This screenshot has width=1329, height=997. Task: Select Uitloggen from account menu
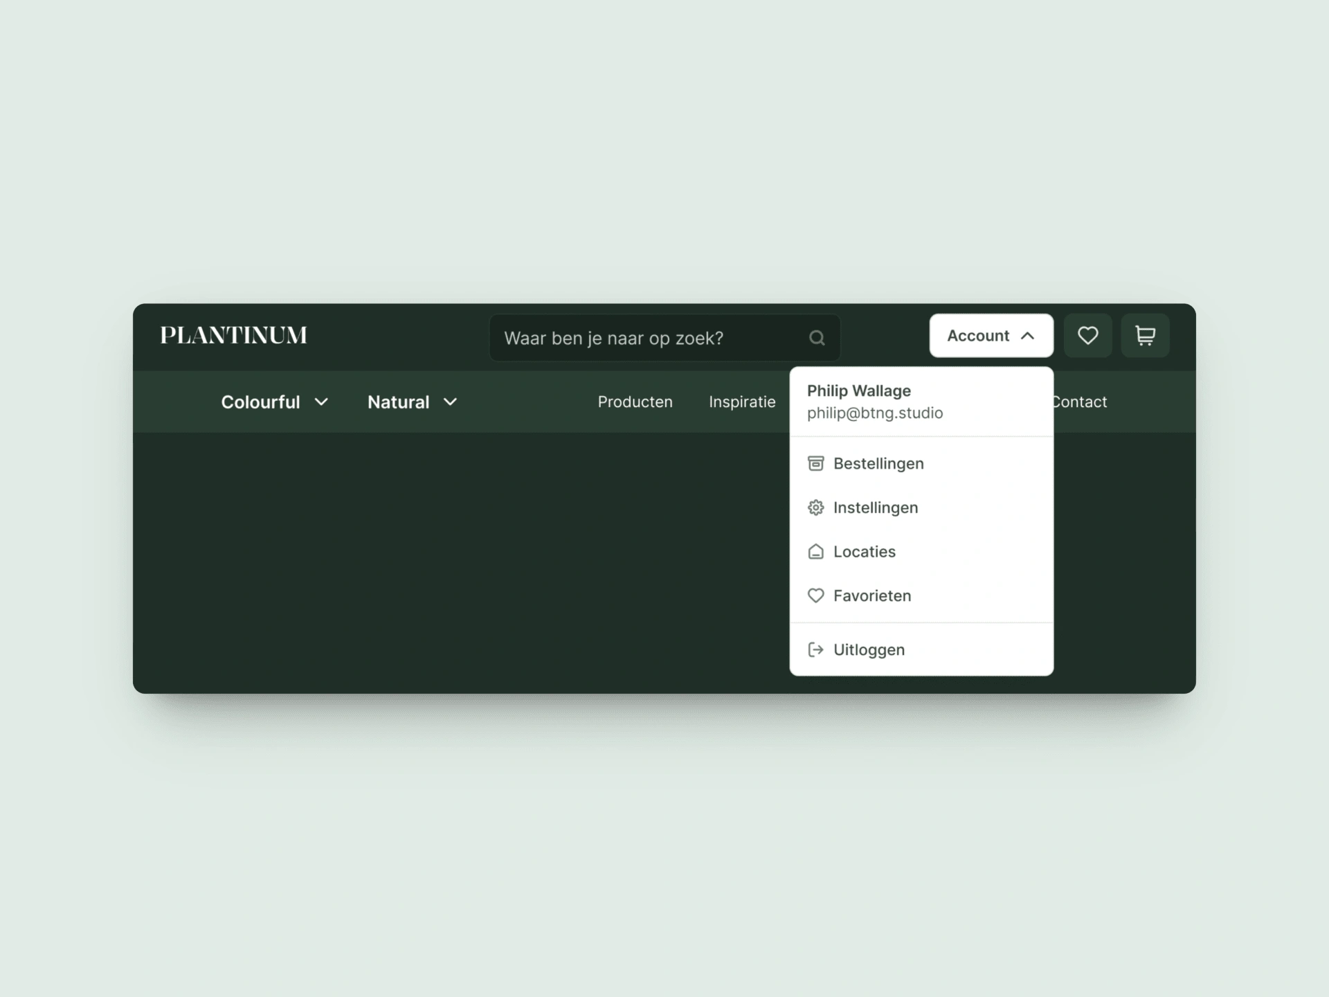869,649
